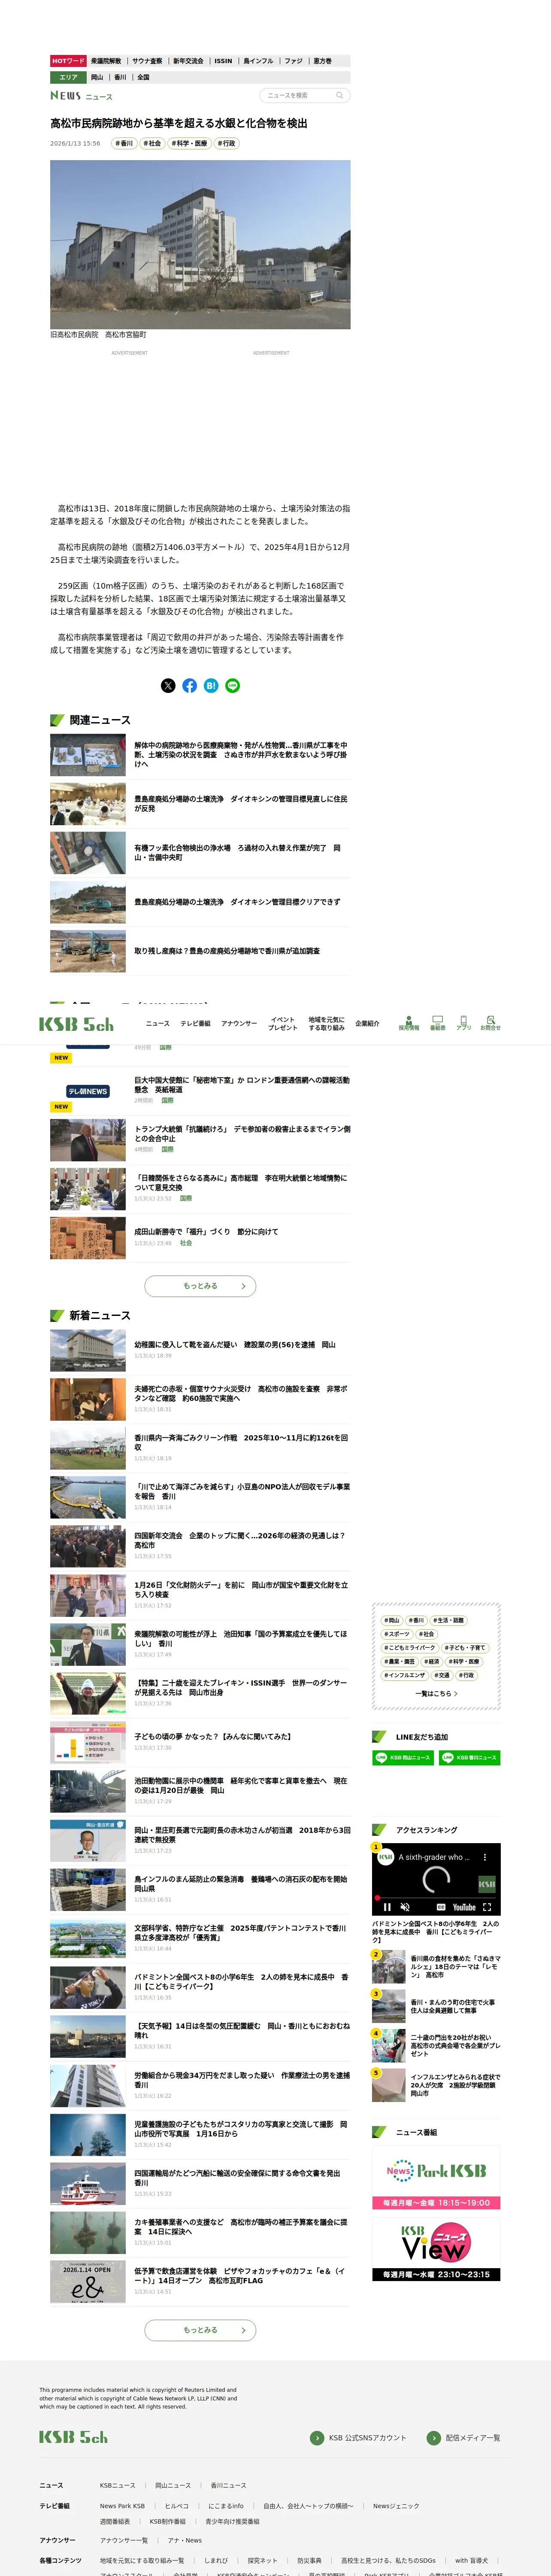Open ニュース in sticky navigation
Image resolution: width=551 pixels, height=2576 pixels.
(x=157, y=1023)
